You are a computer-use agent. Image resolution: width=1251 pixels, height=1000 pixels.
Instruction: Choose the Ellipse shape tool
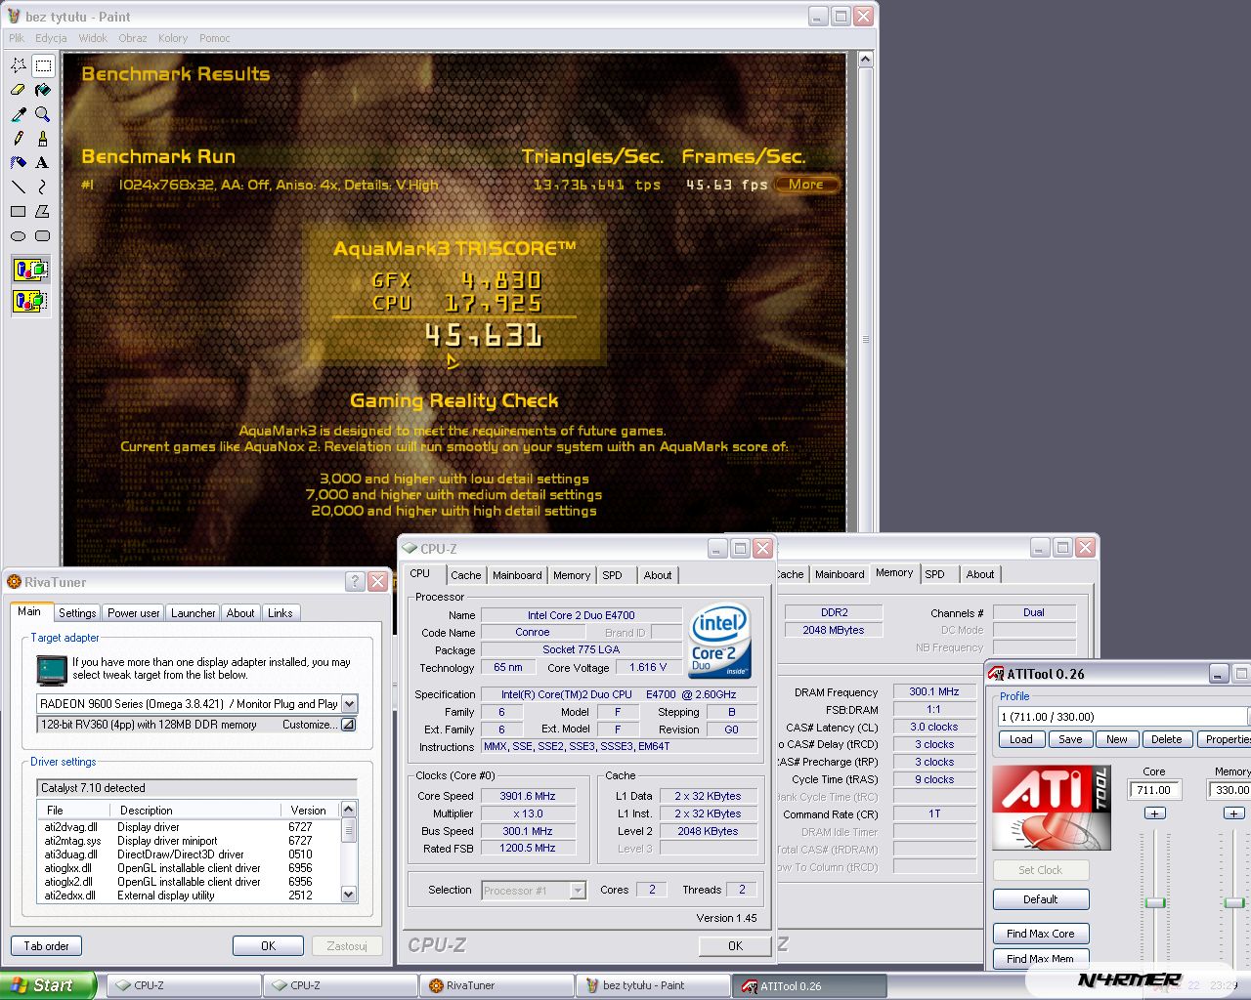tap(19, 236)
